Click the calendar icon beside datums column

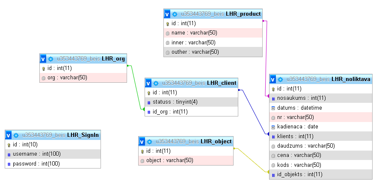273,108
